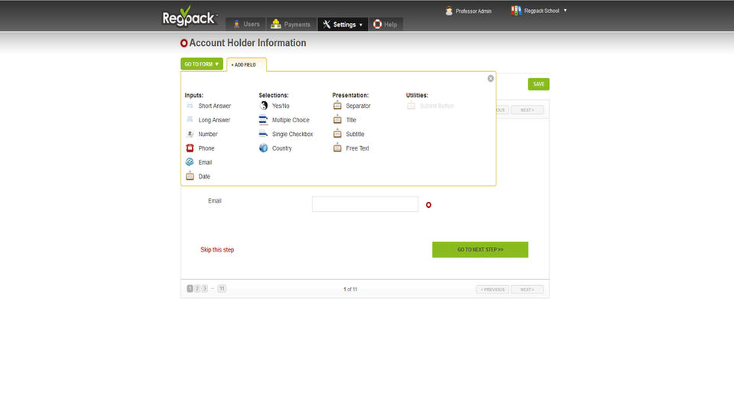Select the Title presentation label
734x412 pixels.
351,120
